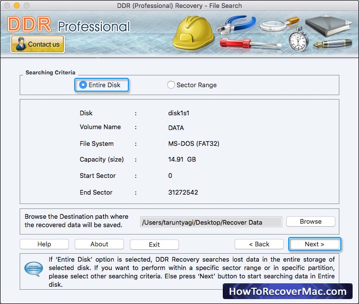Proceed with the Next > button
359x304 pixels.
click(x=315, y=244)
